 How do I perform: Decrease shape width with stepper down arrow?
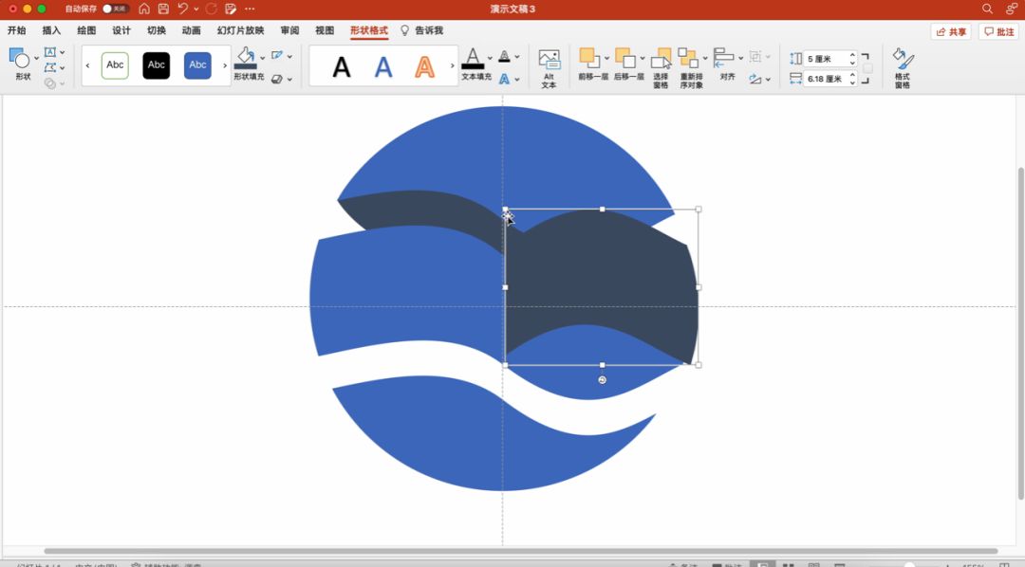pyautogui.click(x=852, y=82)
